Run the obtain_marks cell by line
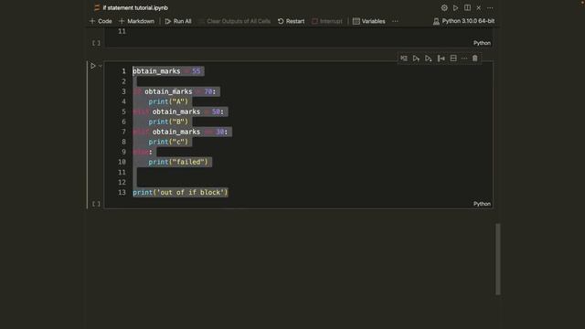This screenshot has height=329, width=585. [404, 58]
